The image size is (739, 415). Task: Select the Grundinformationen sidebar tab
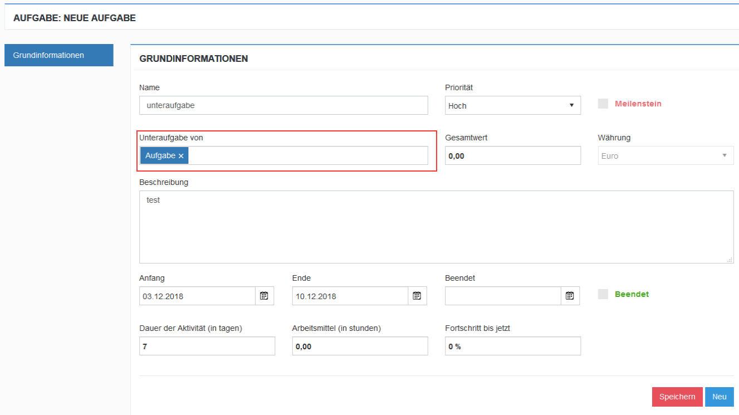pos(59,55)
